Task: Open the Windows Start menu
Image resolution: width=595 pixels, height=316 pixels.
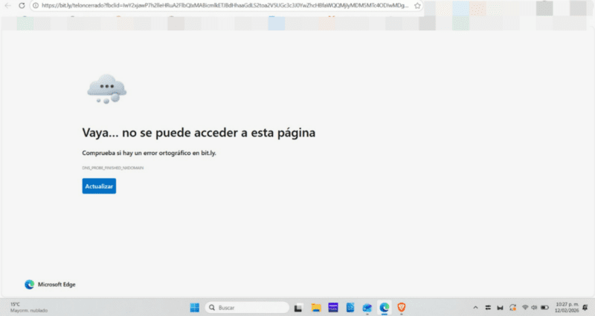Action: 195,307
